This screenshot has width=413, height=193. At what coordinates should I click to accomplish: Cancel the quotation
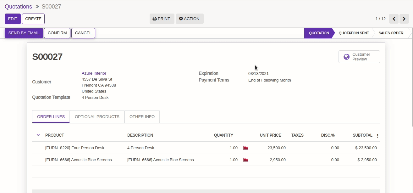(83, 33)
